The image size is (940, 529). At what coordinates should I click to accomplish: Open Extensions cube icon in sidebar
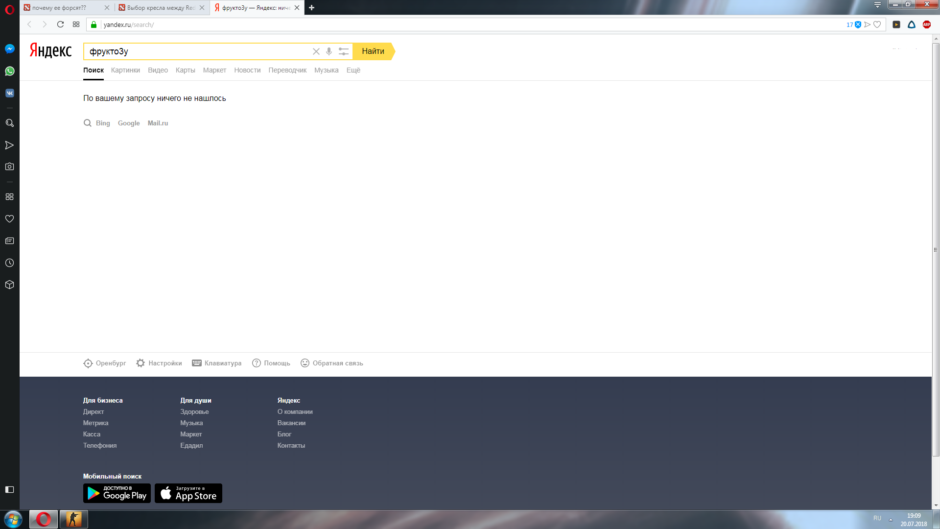tap(9, 285)
